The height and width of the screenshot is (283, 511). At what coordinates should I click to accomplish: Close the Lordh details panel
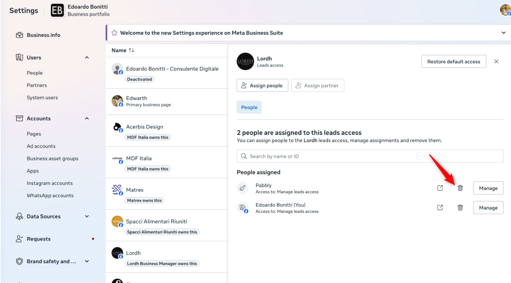(x=496, y=61)
